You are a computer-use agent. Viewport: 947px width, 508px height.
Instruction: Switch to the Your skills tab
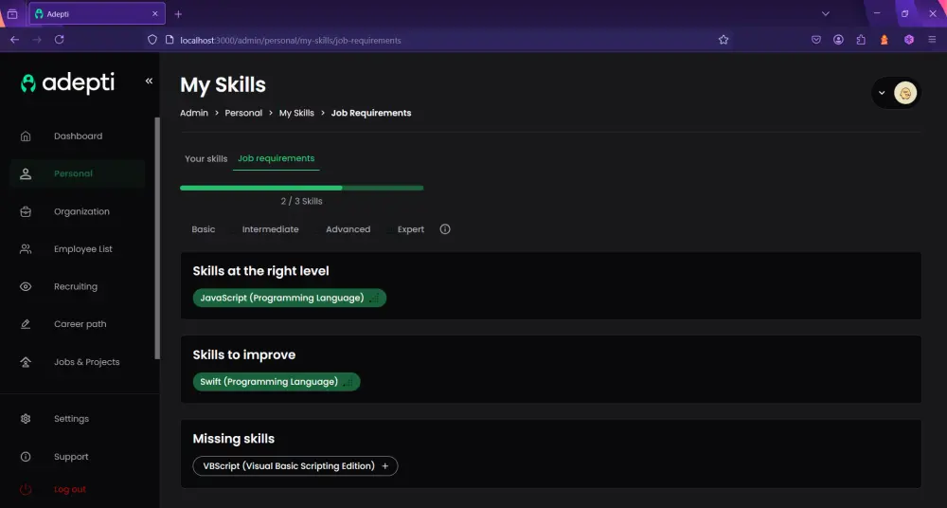click(205, 158)
